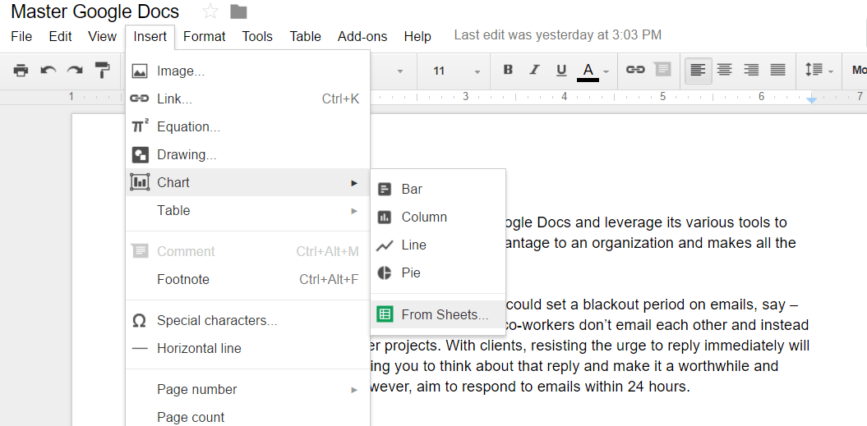Expand the Table submenu arrow
This screenshot has height=426, width=867.
point(354,210)
